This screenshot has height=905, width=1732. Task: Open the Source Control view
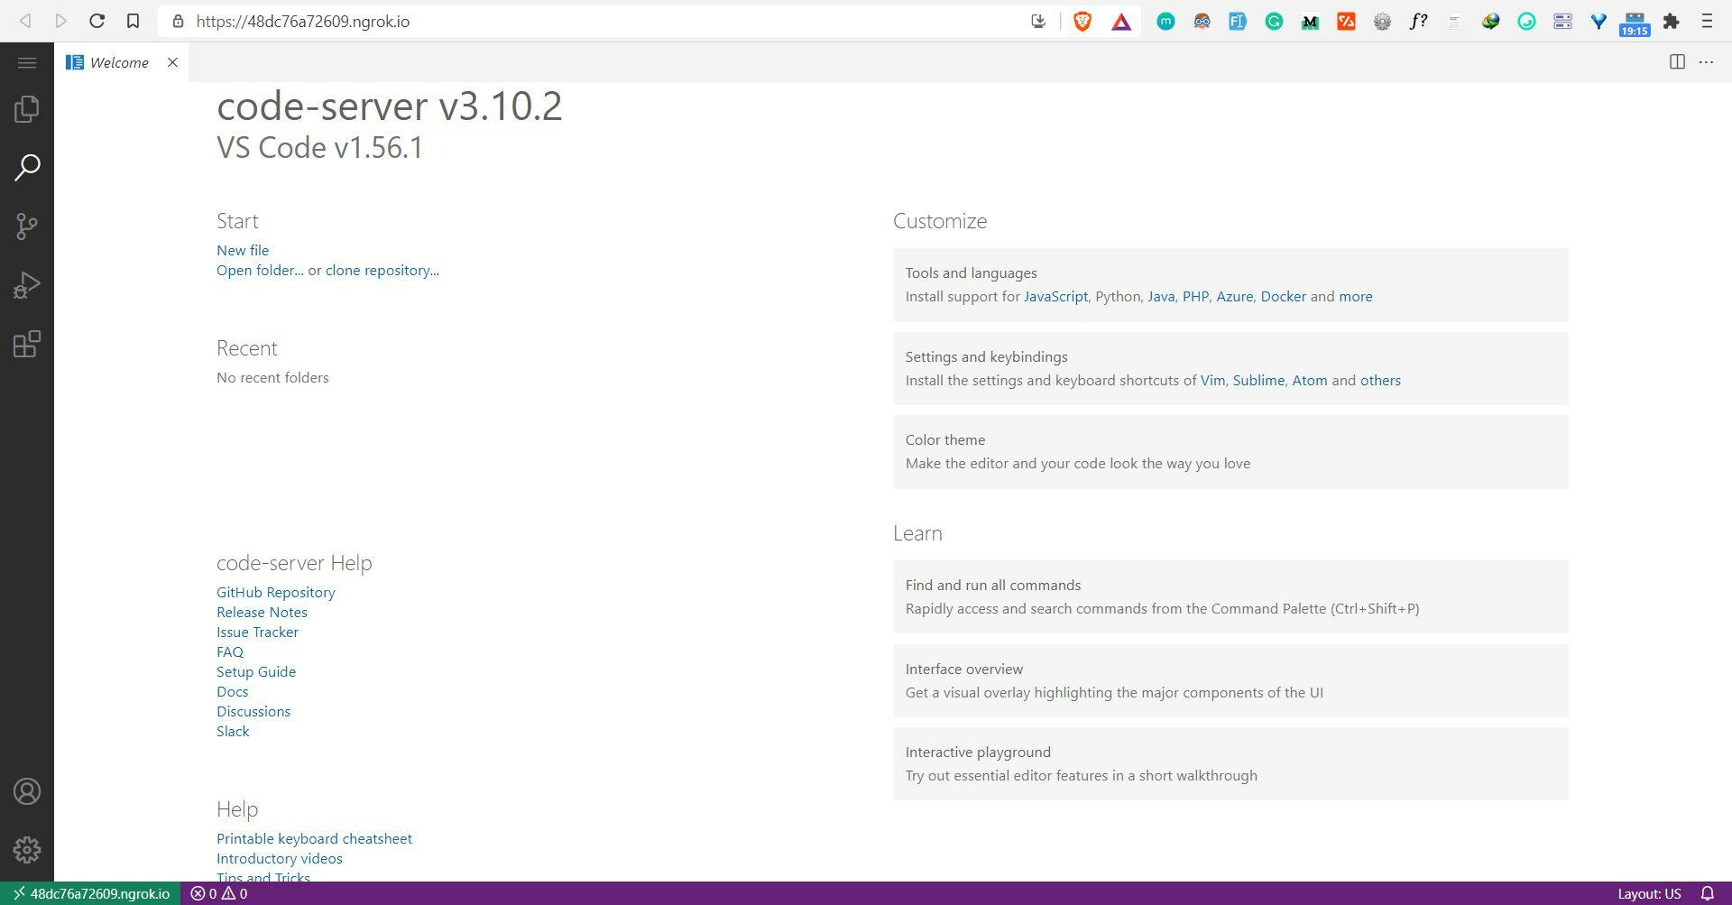27,226
